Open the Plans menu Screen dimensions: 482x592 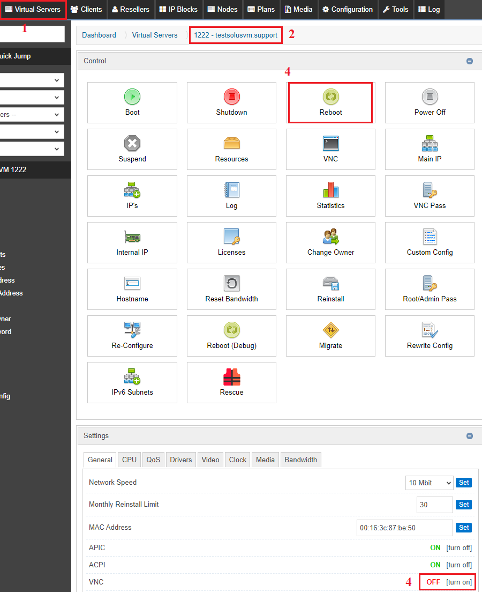[261, 10]
